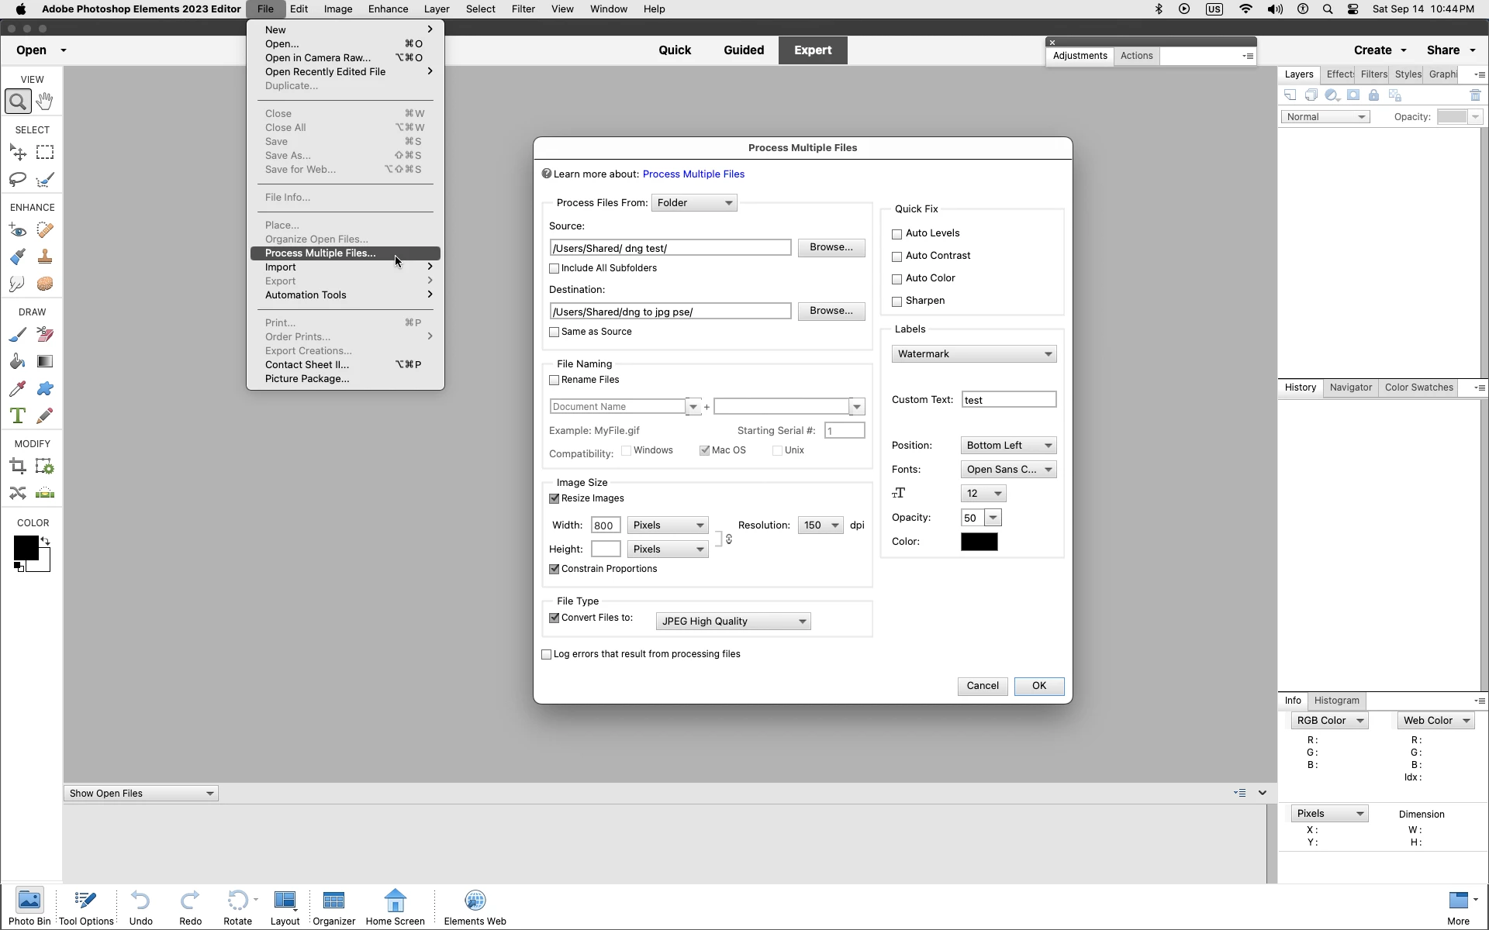Image resolution: width=1489 pixels, height=930 pixels.
Task: Open the Photo Bin panel
Action: point(29,907)
